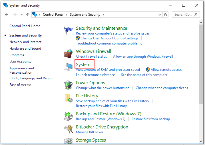Open the System computer monitor icon
205x145 pixels.
click(x=68, y=67)
